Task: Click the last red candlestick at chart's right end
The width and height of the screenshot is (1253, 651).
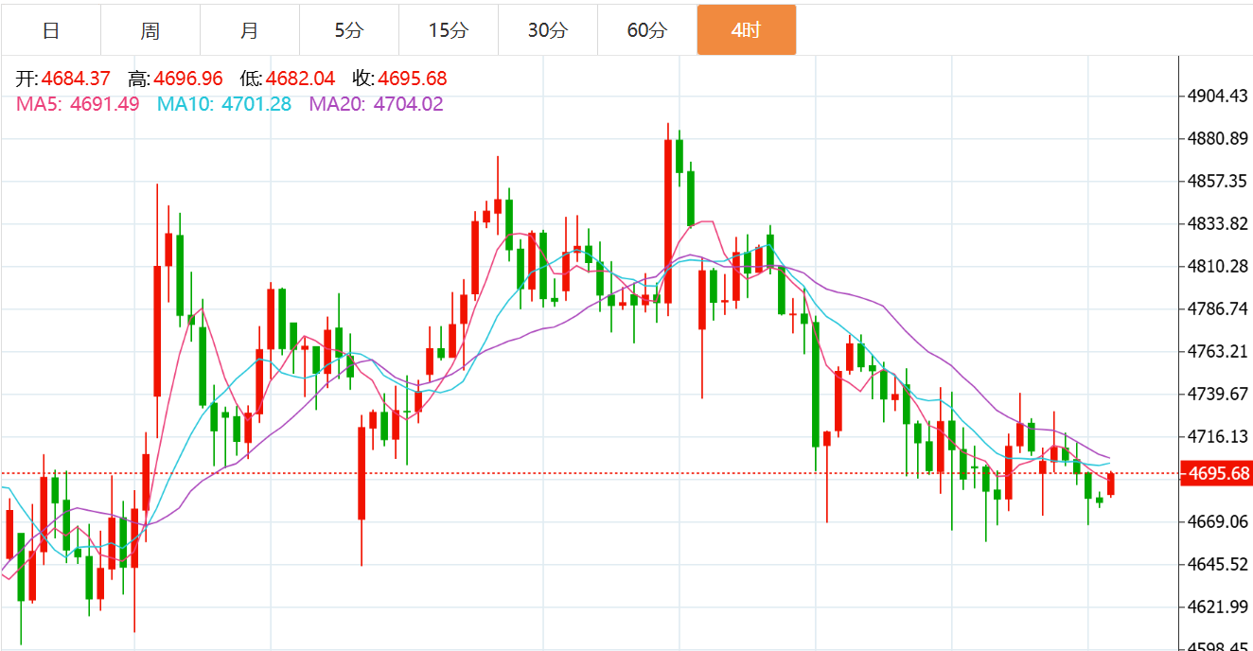Action: click(x=1111, y=484)
